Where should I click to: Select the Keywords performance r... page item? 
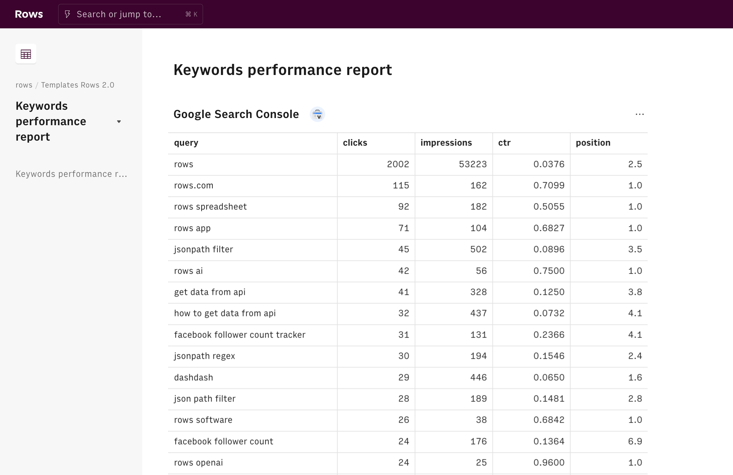click(71, 174)
